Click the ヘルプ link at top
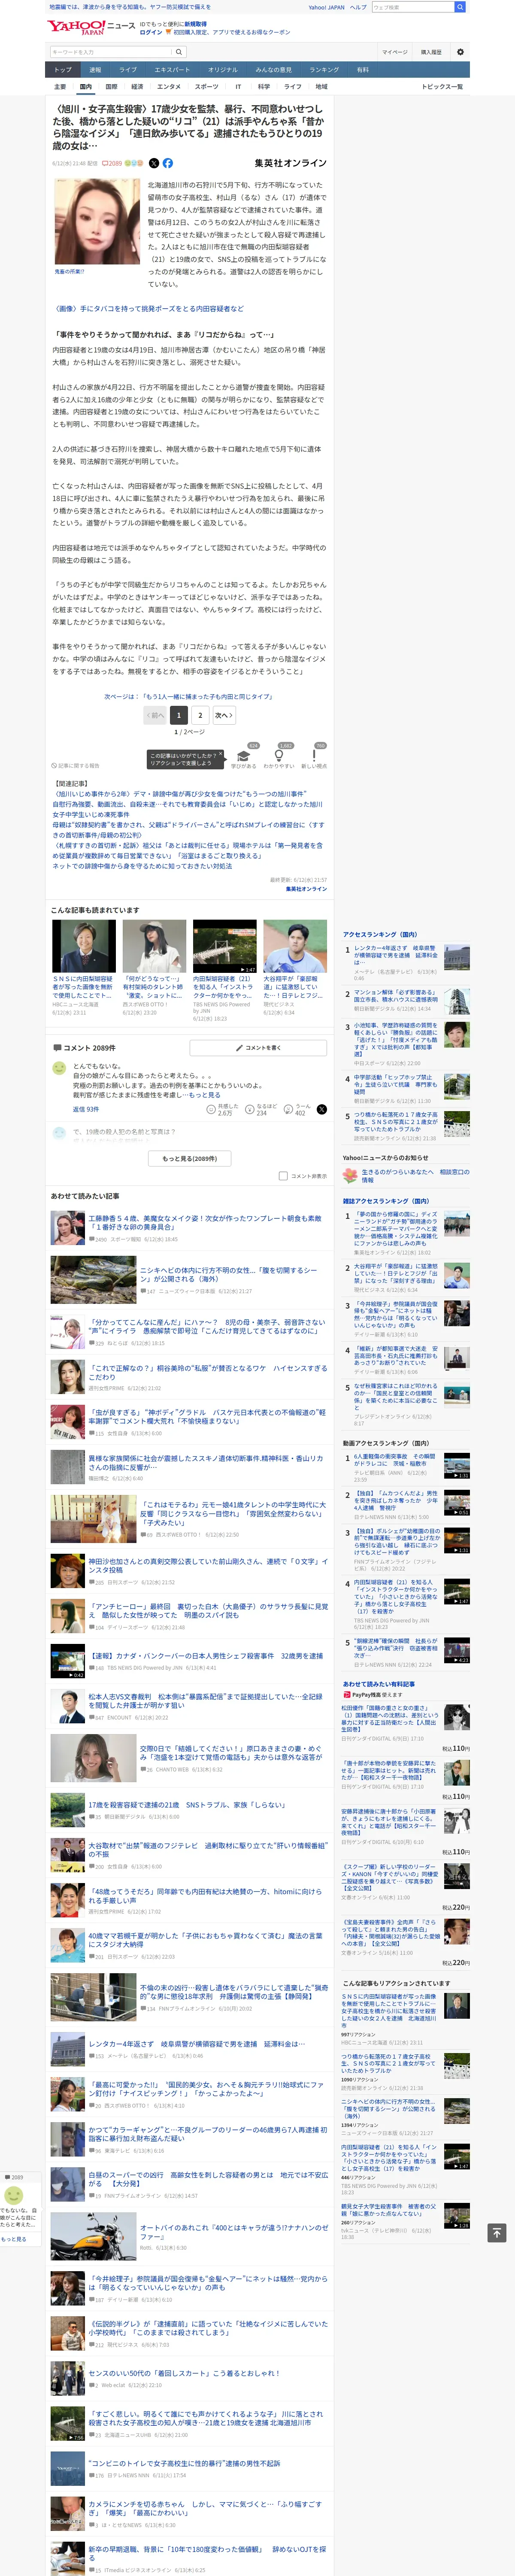Screen dimensions: 515x2576 point(357,7)
